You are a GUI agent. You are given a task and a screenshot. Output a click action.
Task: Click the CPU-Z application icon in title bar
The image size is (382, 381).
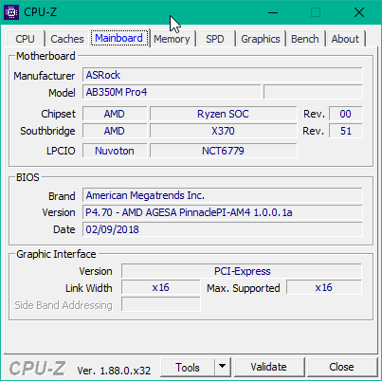coord(11,12)
